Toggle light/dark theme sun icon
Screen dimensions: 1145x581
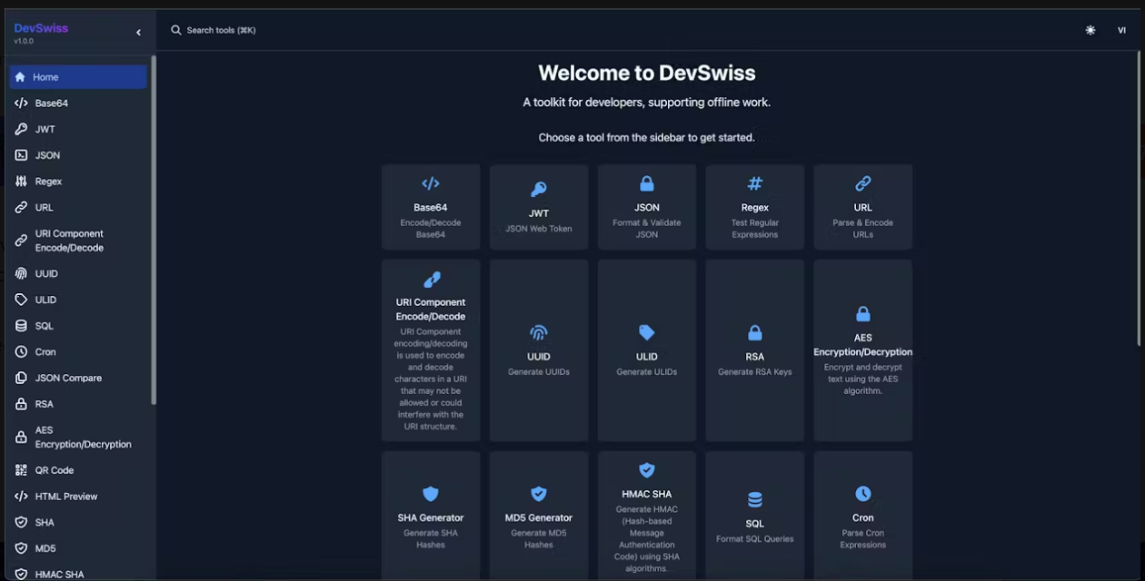[x=1090, y=30]
